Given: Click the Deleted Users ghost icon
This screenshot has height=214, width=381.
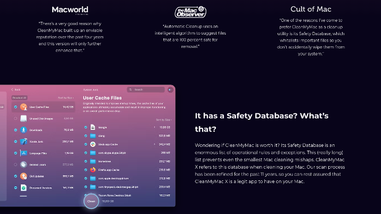Looking at the screenshot, I should click(23, 164).
